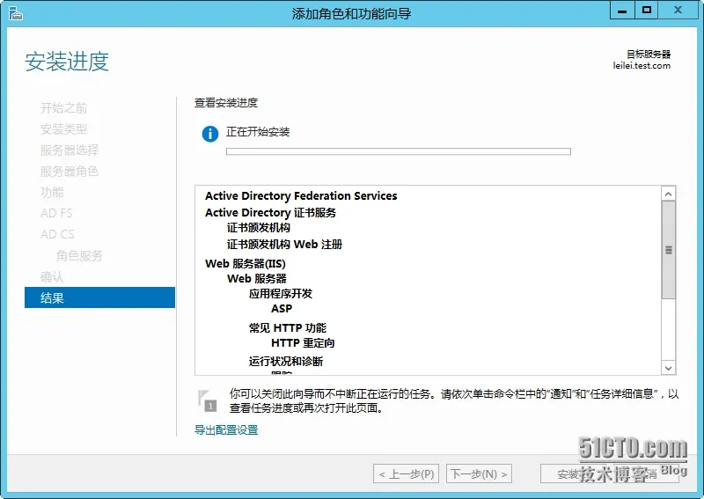This screenshot has width=704, height=499.
Task: Click the installation progress bar
Action: tap(399, 151)
